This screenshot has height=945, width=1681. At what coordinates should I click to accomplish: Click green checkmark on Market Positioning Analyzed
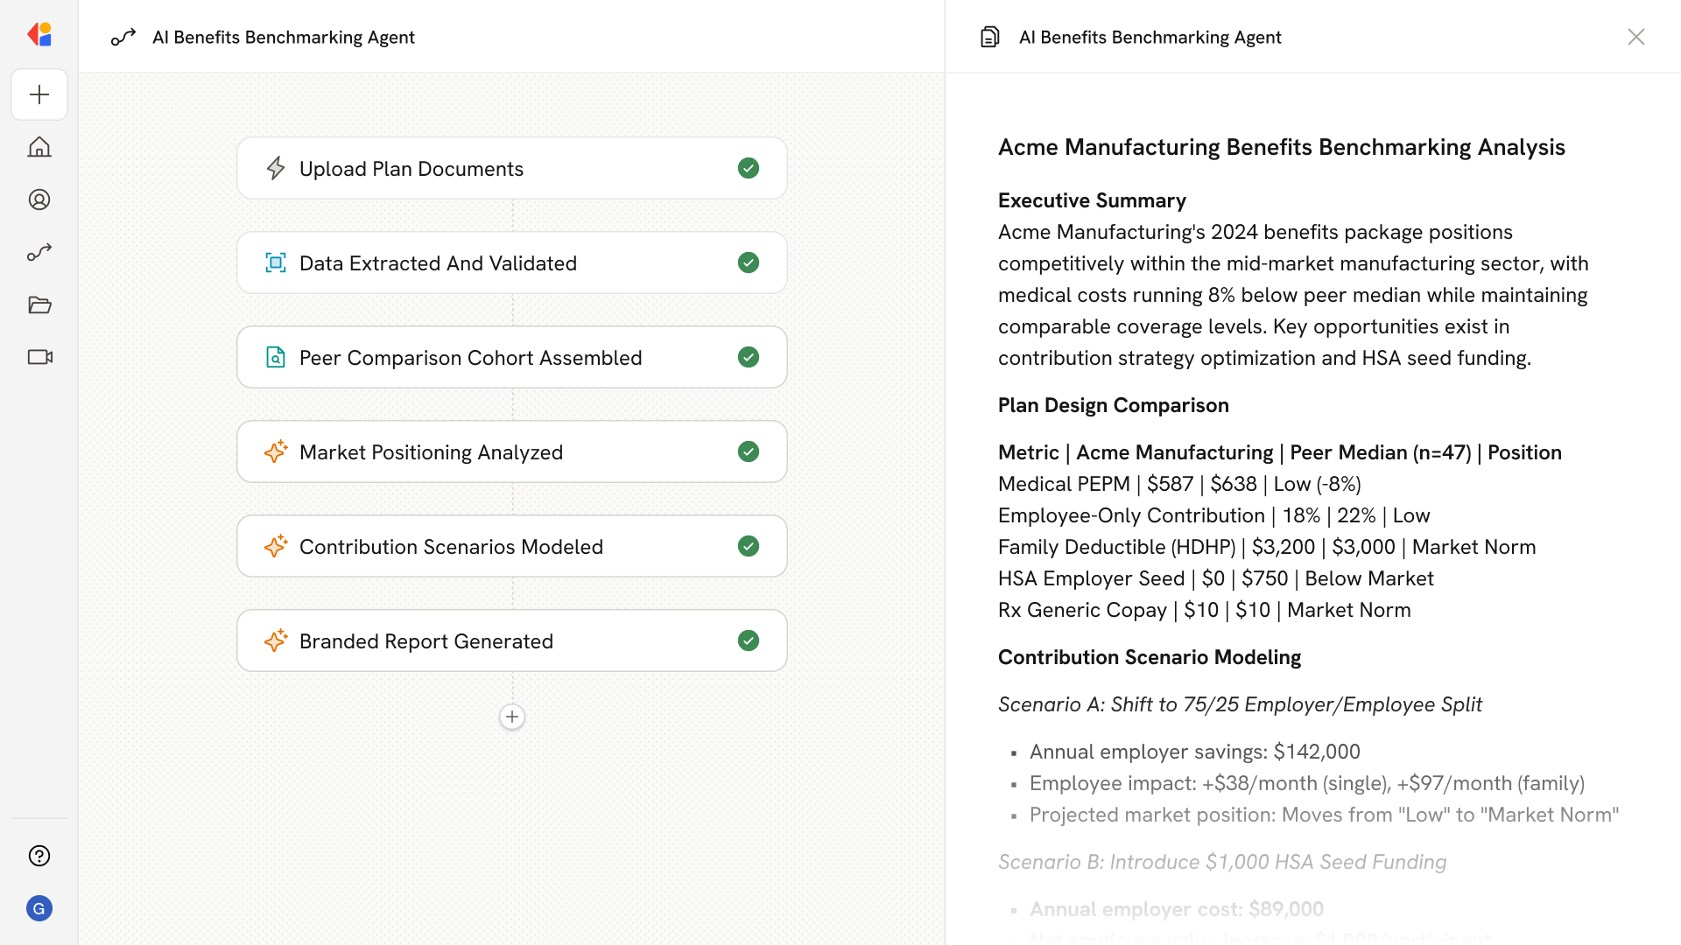click(748, 451)
